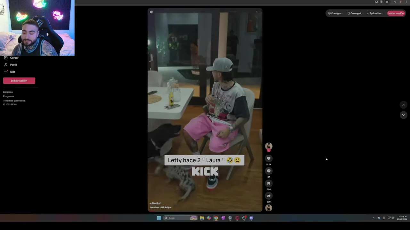410x230 pixels.
Task: Click the © 2025 TikTok text
Action: 10,104
